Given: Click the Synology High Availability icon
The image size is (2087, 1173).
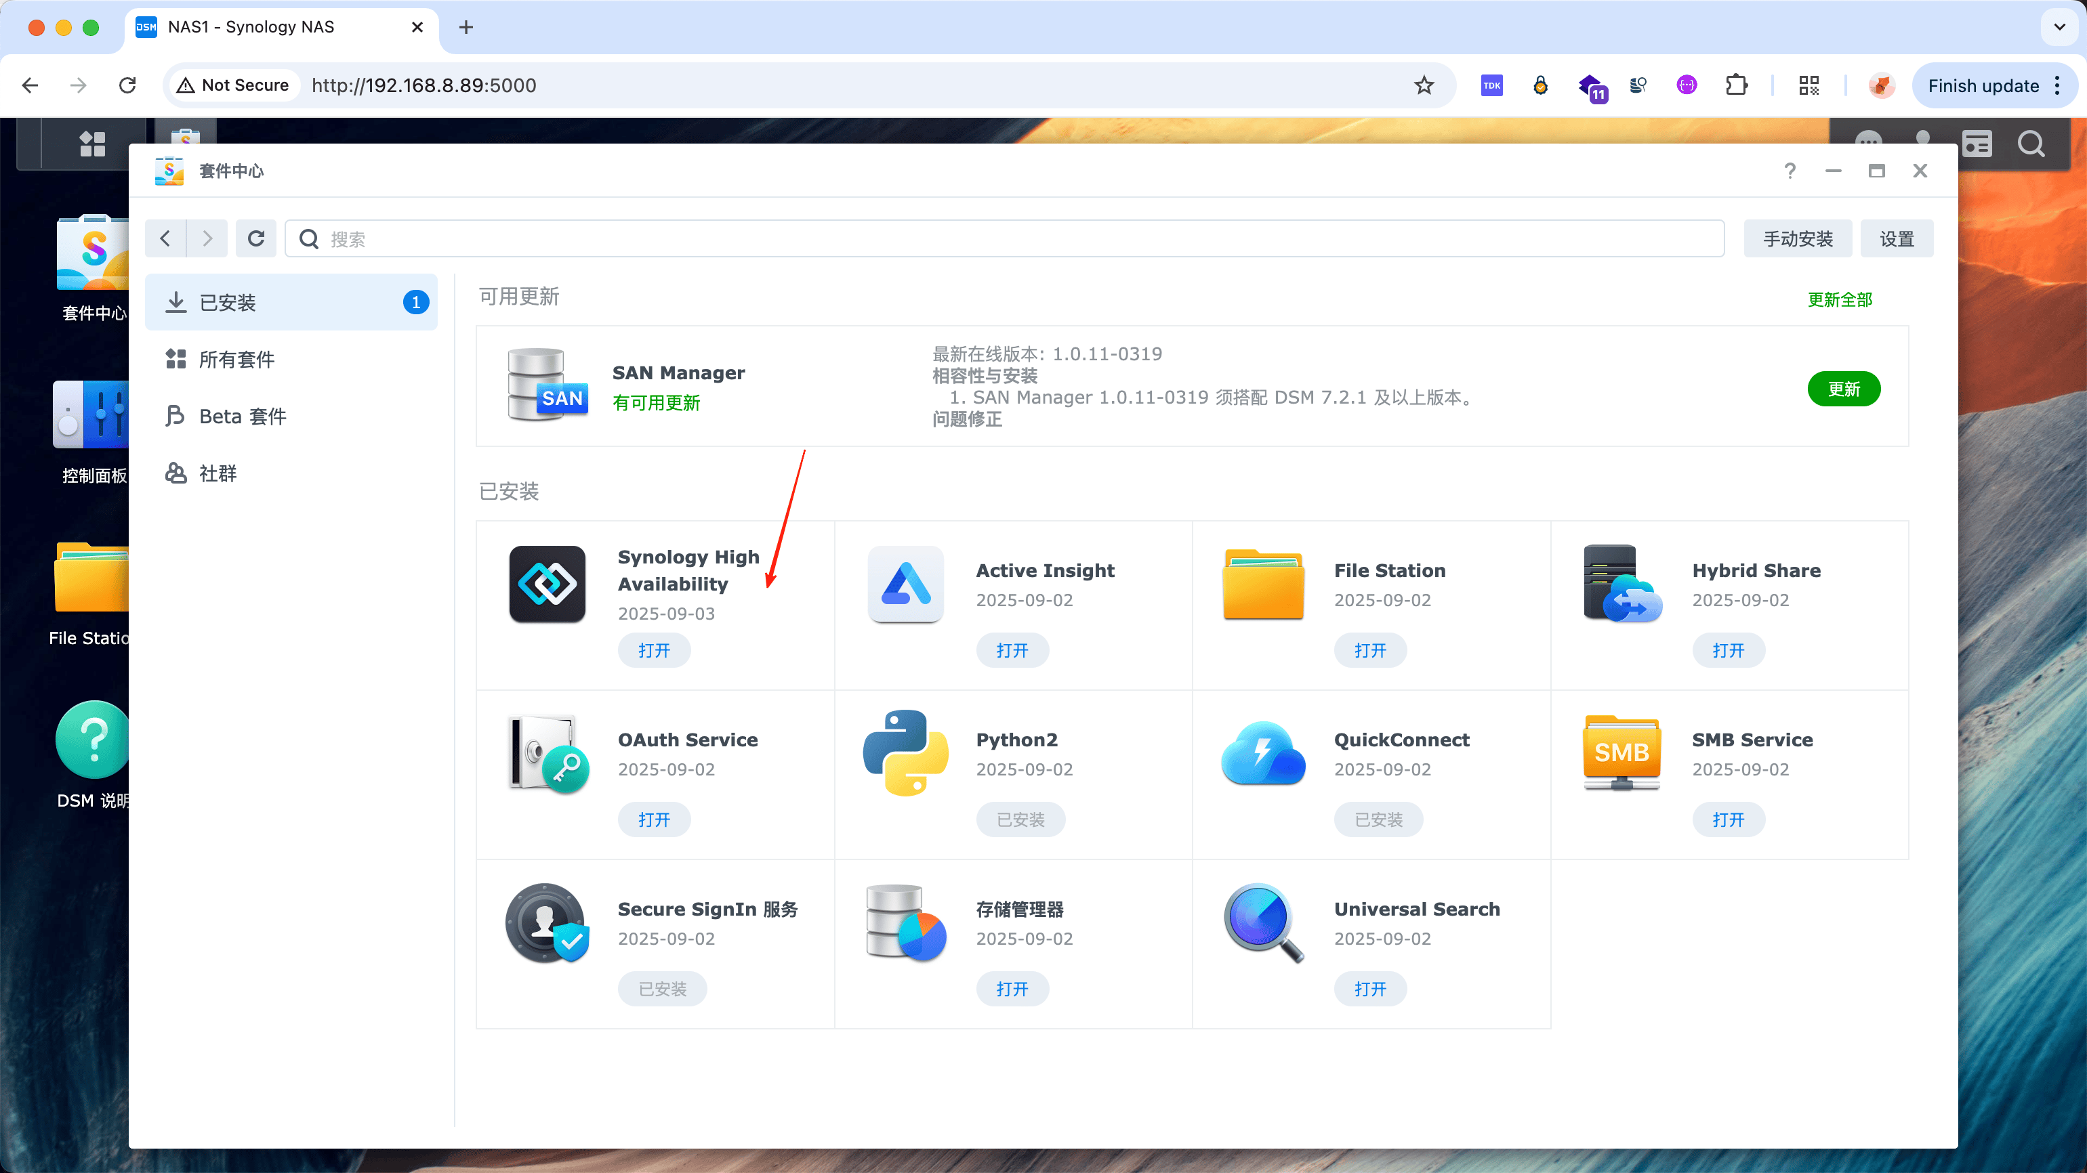Looking at the screenshot, I should [547, 584].
